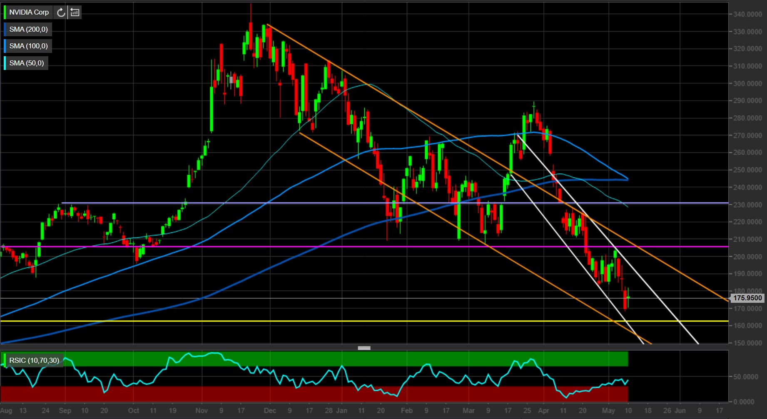Click the Oct date label on time axis
The height and width of the screenshot is (419, 767).
point(134,410)
